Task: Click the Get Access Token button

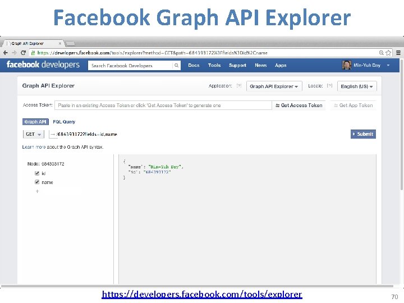Action: (299, 105)
